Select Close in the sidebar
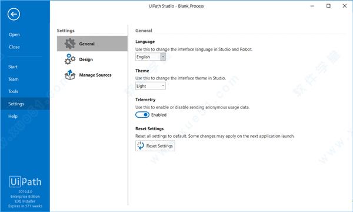Image resolution: width=353 pixels, height=212 pixels. click(x=14, y=47)
